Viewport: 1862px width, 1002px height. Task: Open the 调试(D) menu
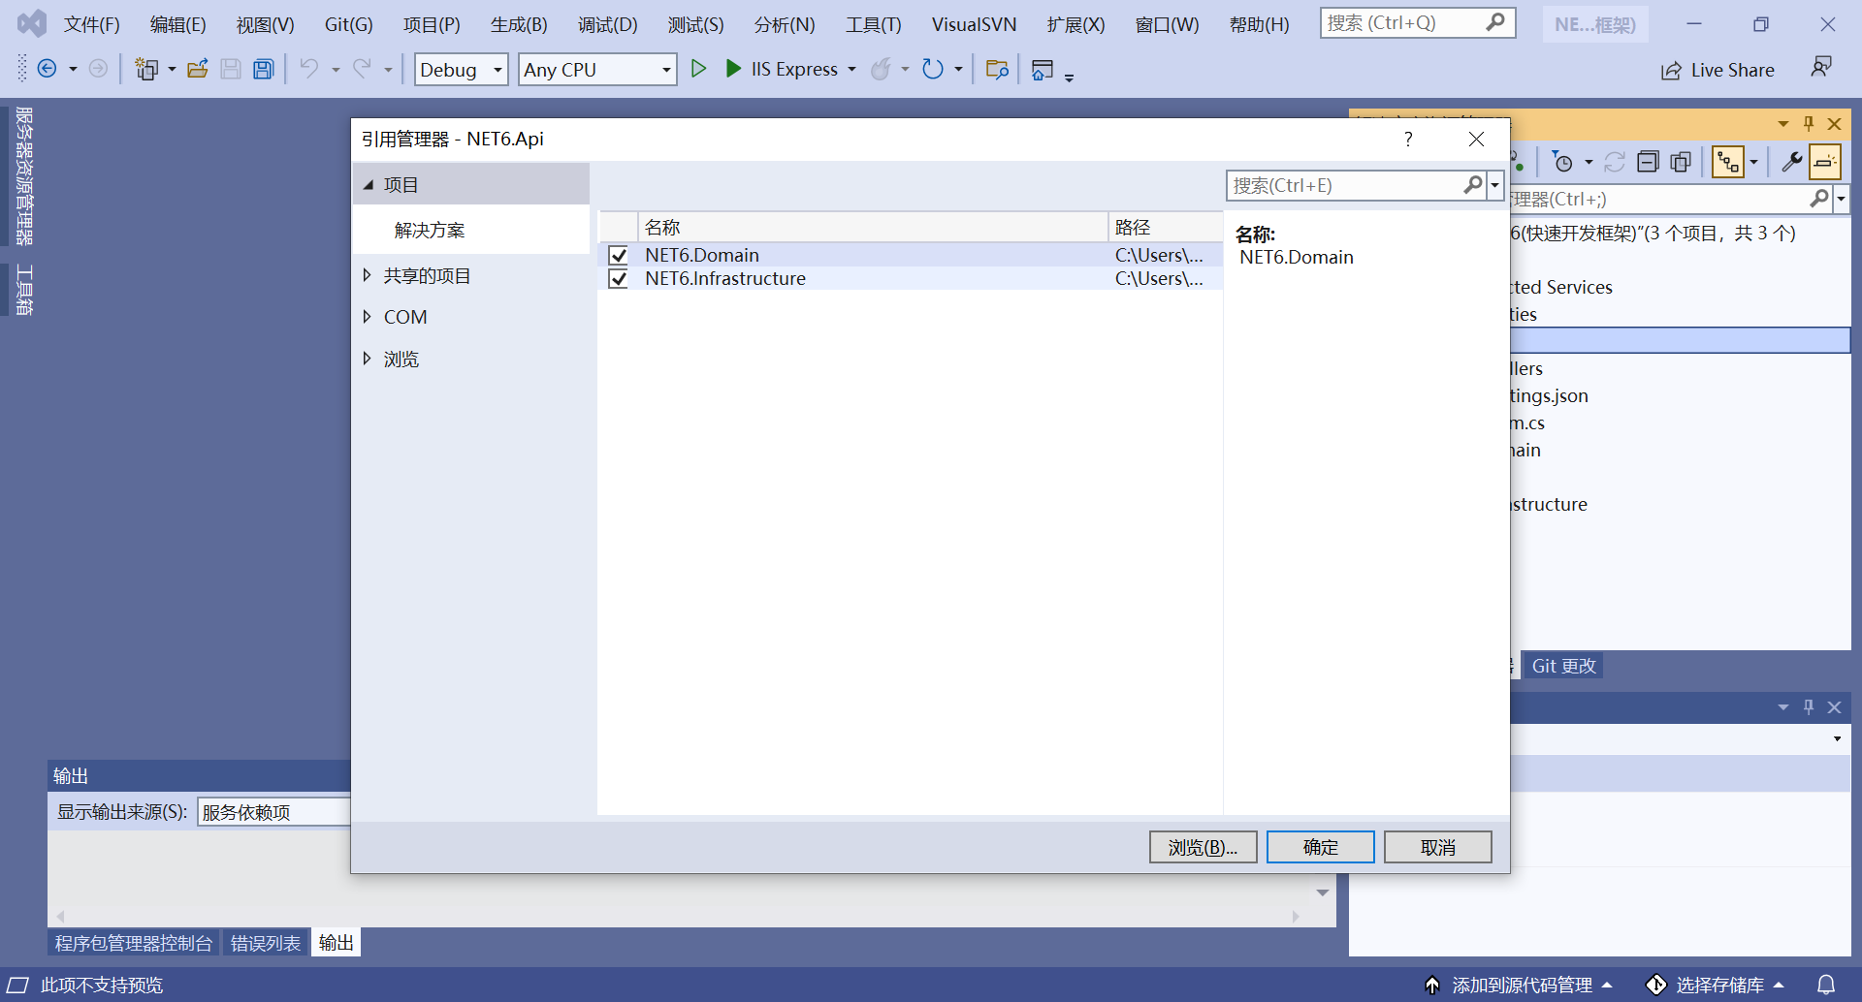coord(608,24)
